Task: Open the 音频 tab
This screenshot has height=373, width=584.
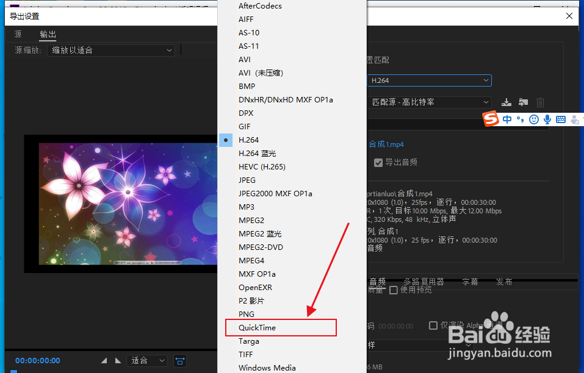Action: click(x=377, y=282)
